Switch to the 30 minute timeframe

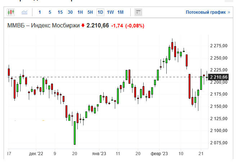tap(70, 12)
